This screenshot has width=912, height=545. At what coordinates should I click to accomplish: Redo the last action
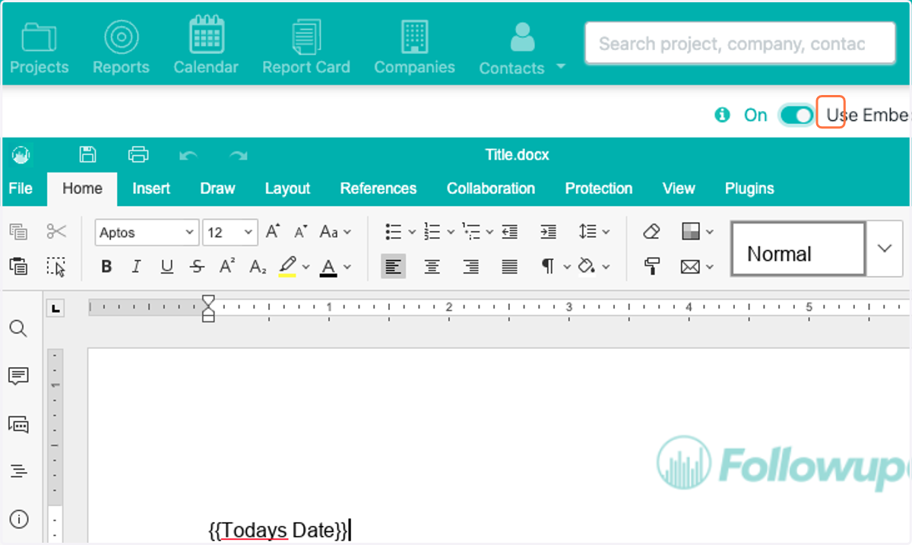(x=239, y=155)
